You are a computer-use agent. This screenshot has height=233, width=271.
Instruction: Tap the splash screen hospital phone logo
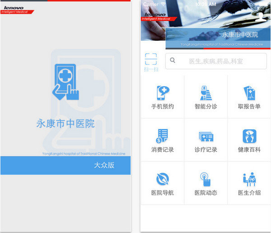coord(65,82)
